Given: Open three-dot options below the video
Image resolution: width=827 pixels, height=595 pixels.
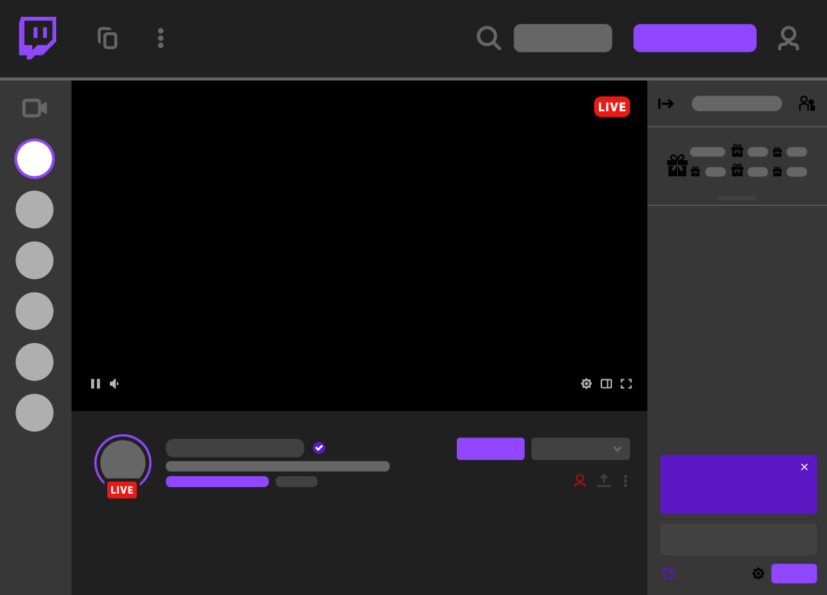Looking at the screenshot, I should (x=625, y=481).
